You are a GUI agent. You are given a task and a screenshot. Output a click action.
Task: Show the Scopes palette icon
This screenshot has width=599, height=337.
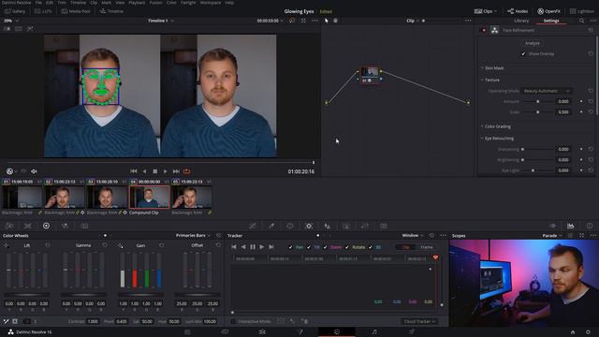point(571,226)
